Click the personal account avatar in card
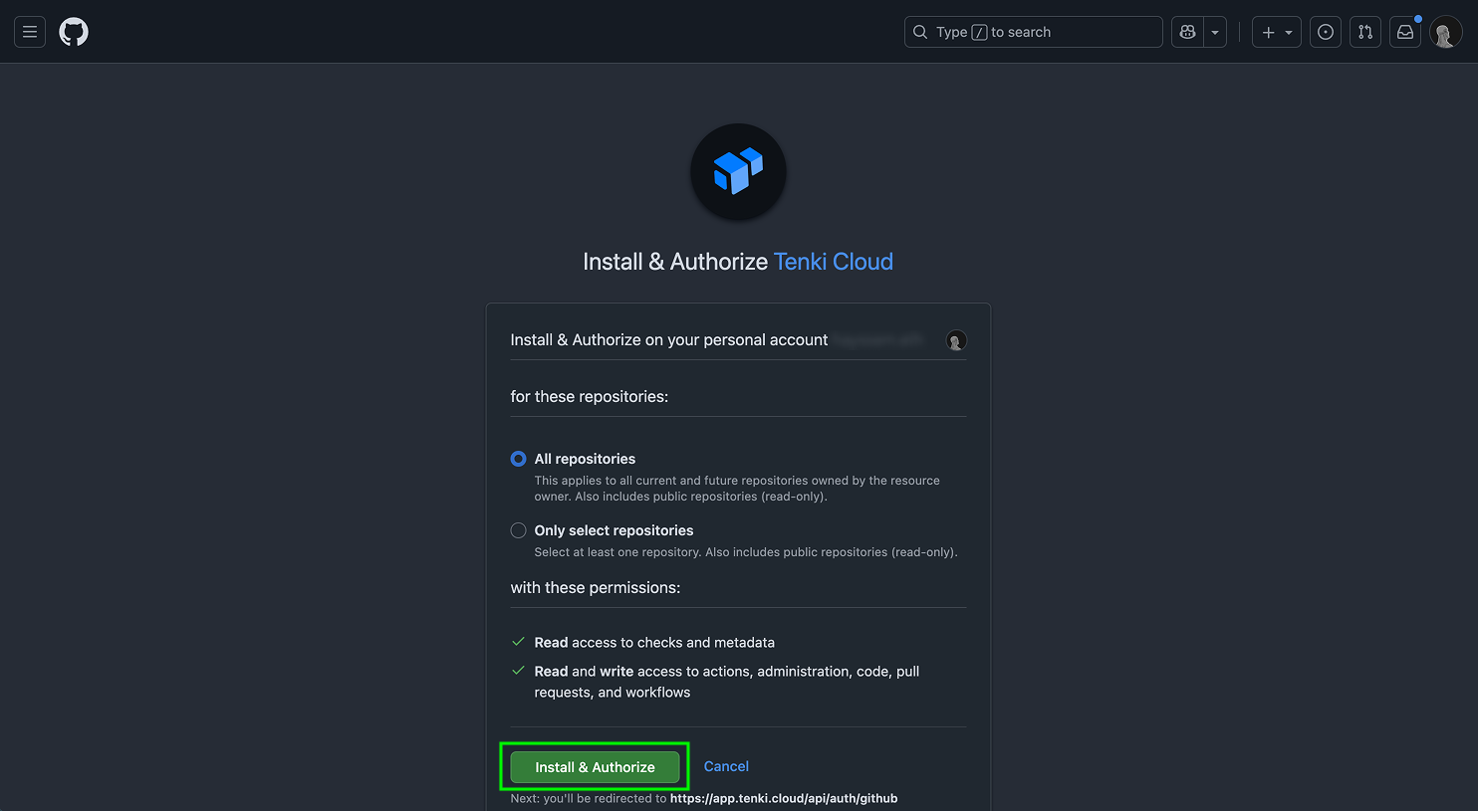Viewport: 1478px width, 811px height. pos(956,341)
